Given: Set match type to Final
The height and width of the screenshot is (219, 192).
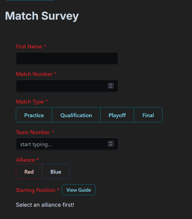Looking at the screenshot, I should [148, 115].
